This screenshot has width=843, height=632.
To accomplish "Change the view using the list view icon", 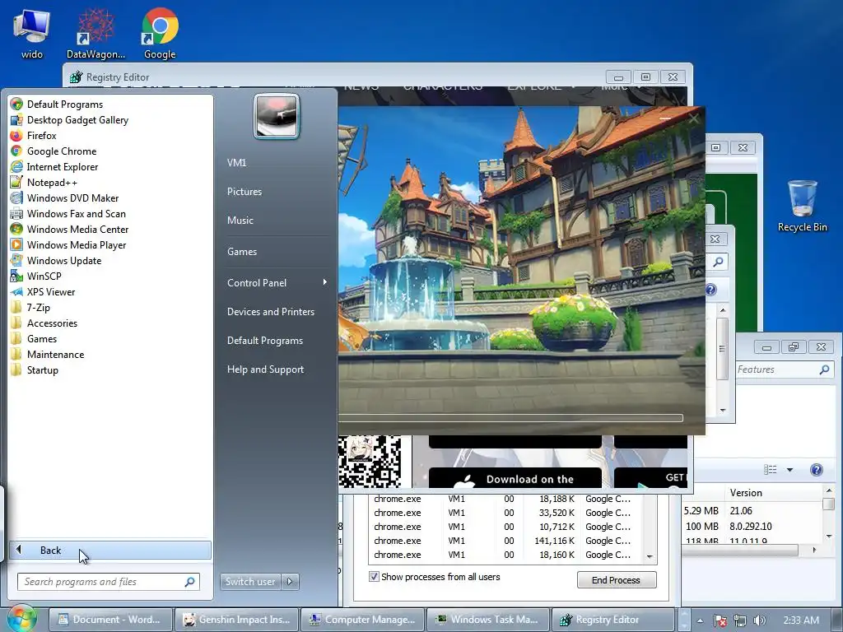I will click(770, 470).
